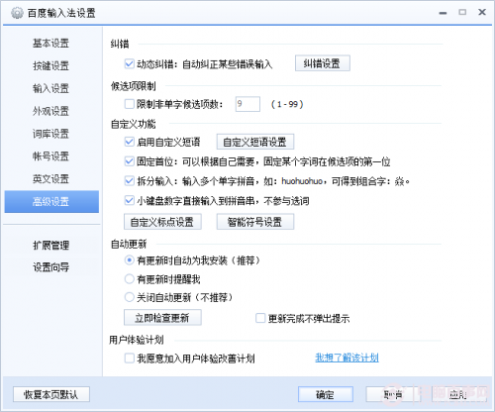Select the highlighted 高级设置 tab
Screen dimensions: 495x412
51,201
